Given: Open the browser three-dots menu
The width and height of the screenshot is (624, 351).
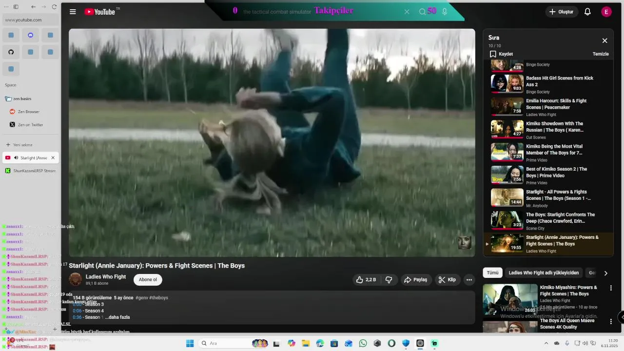Looking at the screenshot, I should click(5, 7).
